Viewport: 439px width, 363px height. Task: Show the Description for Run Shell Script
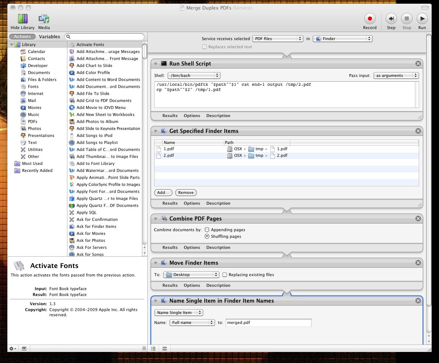pos(218,116)
